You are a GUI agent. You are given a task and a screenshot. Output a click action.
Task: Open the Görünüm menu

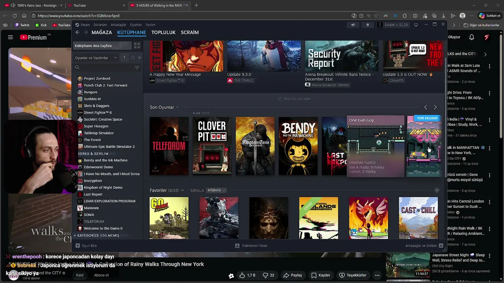click(100, 25)
